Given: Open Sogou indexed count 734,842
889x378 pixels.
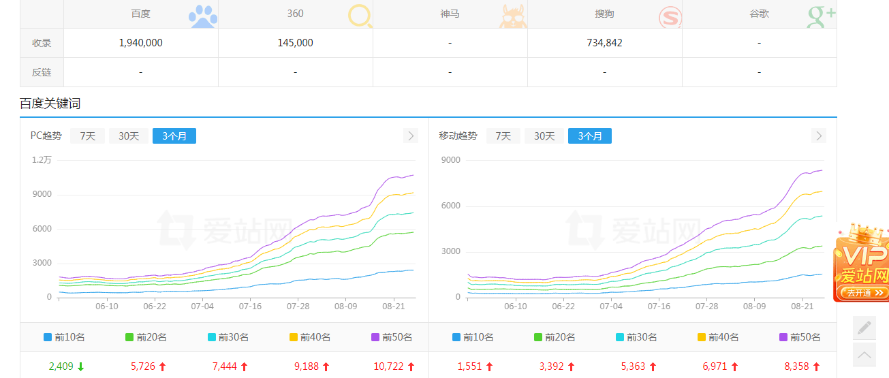Looking at the screenshot, I should (x=604, y=43).
